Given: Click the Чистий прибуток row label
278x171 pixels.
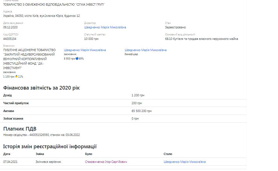Looking at the screenshot, I should [x=16, y=103].
